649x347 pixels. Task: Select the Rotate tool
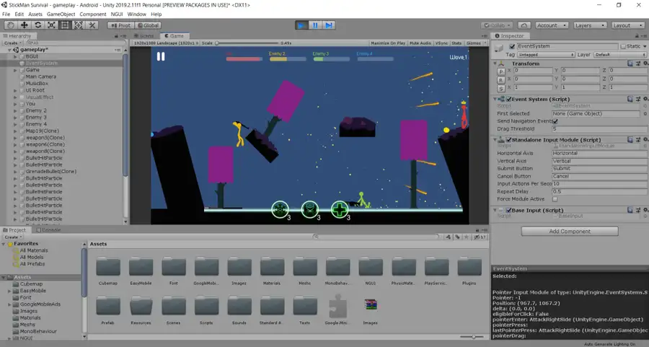click(x=37, y=25)
